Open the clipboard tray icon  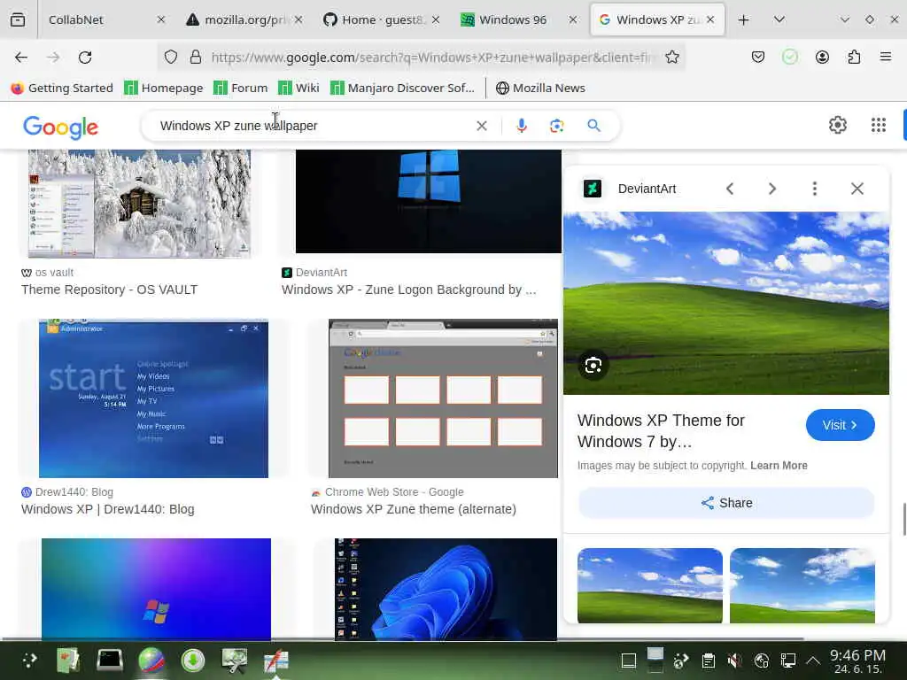[x=708, y=661]
